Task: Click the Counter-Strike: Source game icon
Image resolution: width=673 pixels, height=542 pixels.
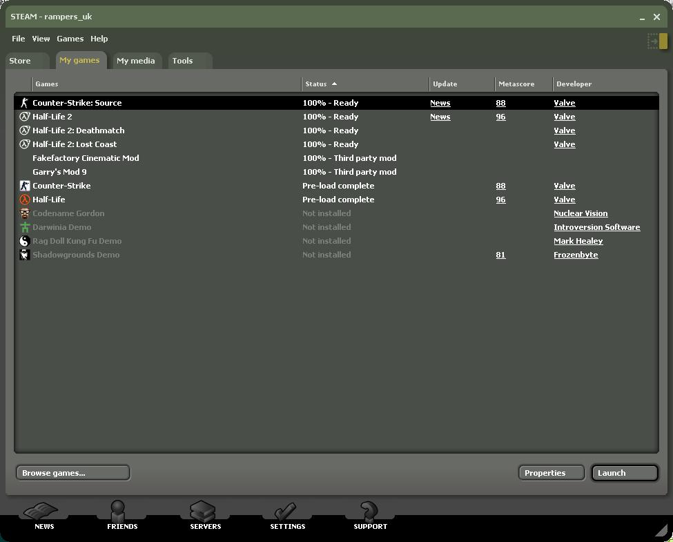Action: point(24,103)
